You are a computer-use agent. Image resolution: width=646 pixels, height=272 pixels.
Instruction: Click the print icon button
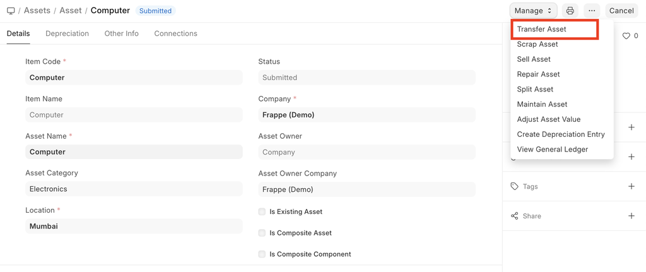pos(570,11)
